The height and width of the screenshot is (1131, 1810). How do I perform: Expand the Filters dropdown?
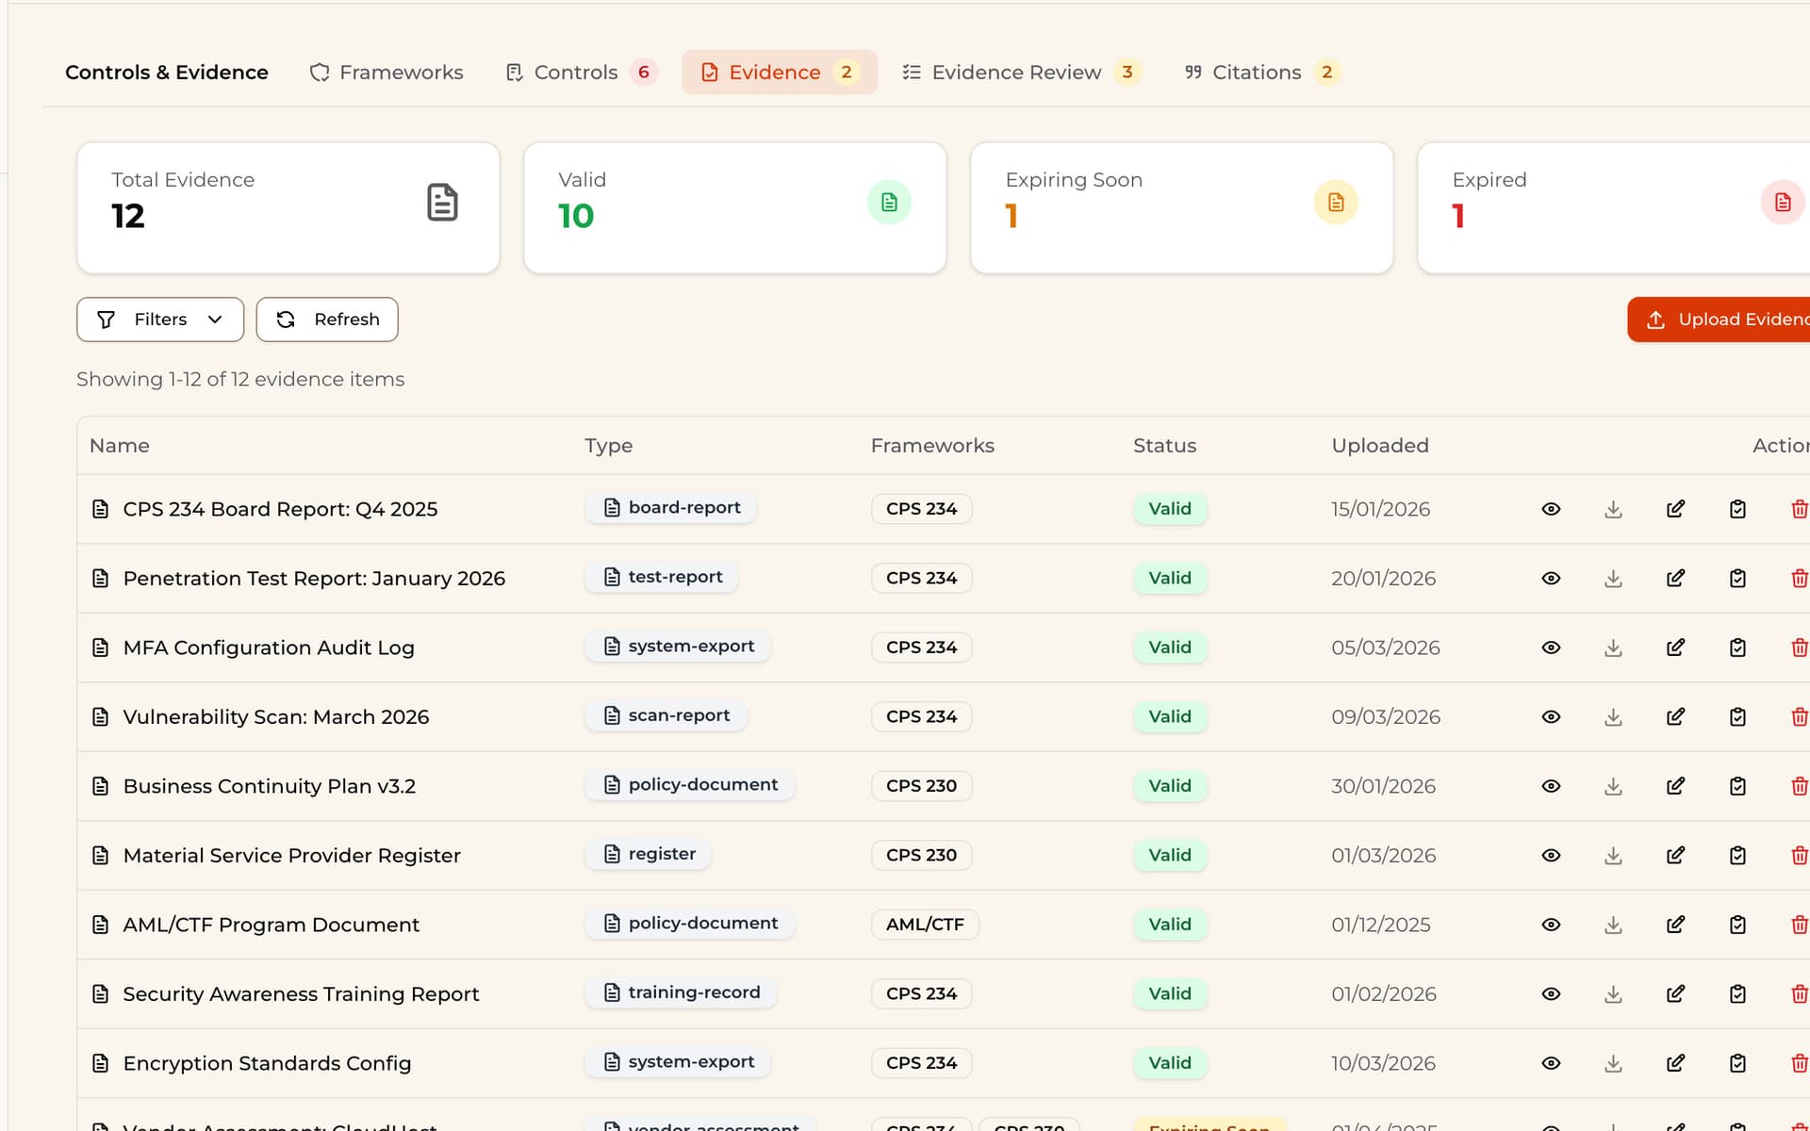point(160,320)
